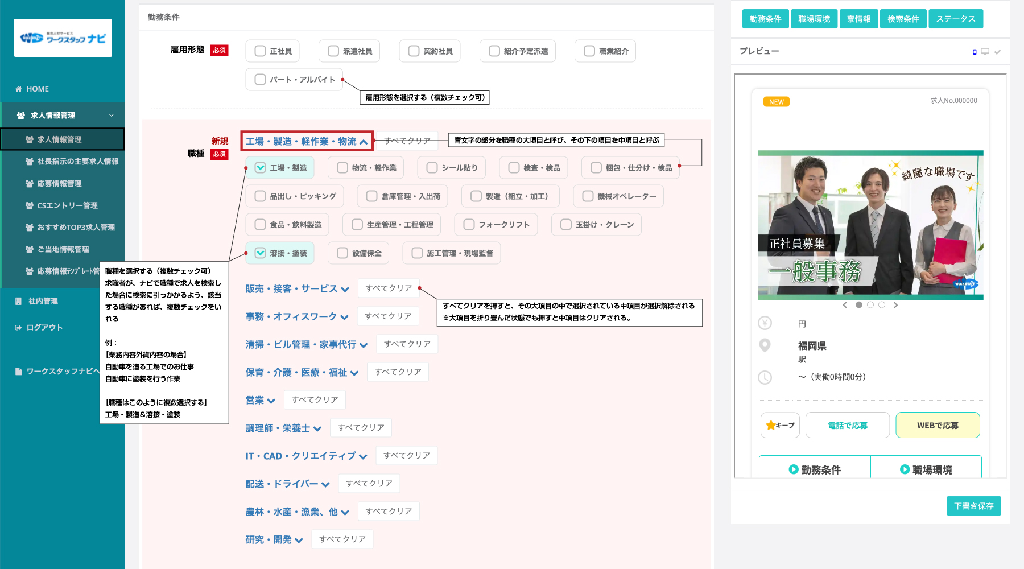1024x569 pixels.
Task: Go to previous preview image with left arrow
Action: (845, 305)
